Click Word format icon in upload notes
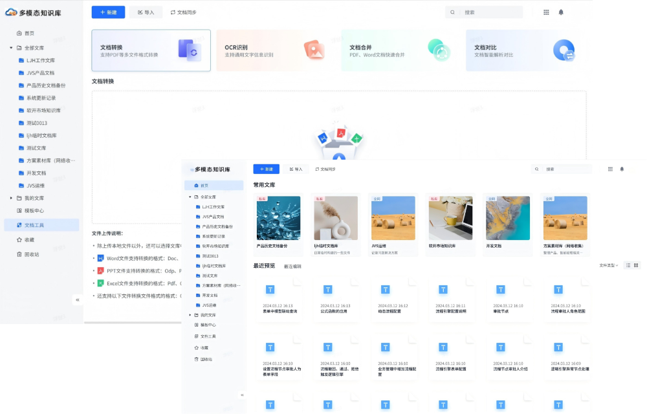 [x=100, y=258]
